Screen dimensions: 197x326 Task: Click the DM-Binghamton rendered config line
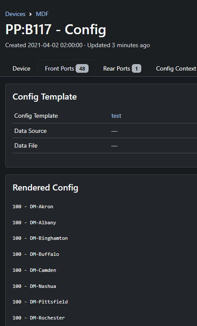tap(40, 238)
